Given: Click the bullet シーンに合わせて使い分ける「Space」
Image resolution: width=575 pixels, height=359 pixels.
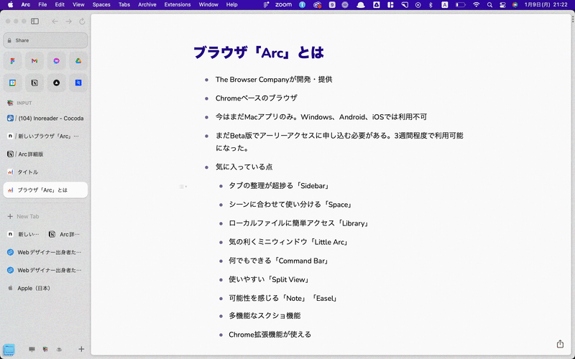Looking at the screenshot, I should pos(290,205).
